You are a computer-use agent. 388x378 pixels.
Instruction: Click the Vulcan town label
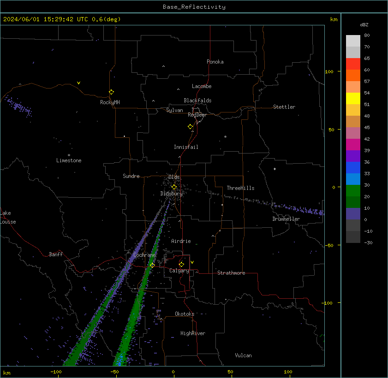pyautogui.click(x=243, y=355)
